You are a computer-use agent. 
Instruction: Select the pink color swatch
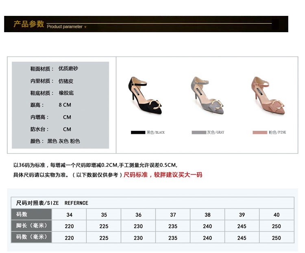pos(259,132)
